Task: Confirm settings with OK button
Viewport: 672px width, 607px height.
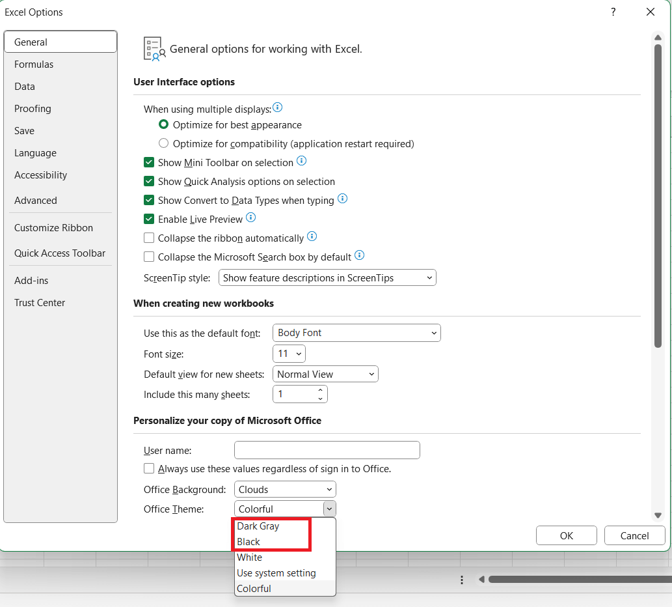Action: coord(566,535)
